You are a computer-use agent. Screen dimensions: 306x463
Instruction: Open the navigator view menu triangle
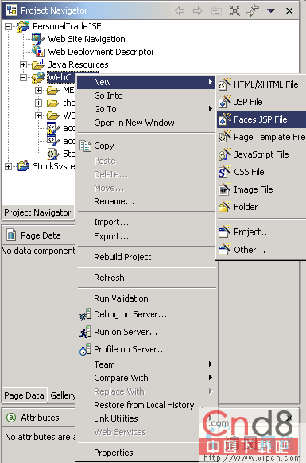pyautogui.click(x=270, y=11)
